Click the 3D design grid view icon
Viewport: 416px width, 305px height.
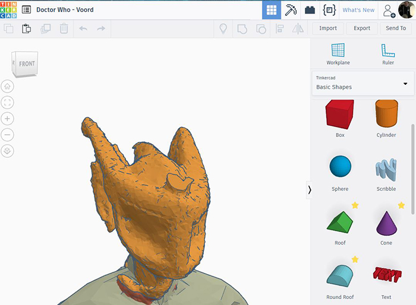tap(272, 10)
